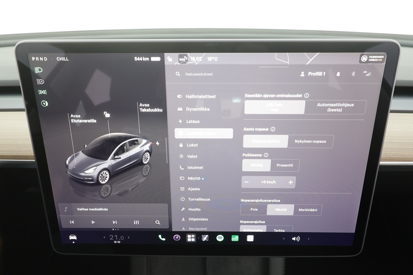Decrease speed offset with minus button
Image resolution: width=413 pixels, height=275 pixels.
246,182
